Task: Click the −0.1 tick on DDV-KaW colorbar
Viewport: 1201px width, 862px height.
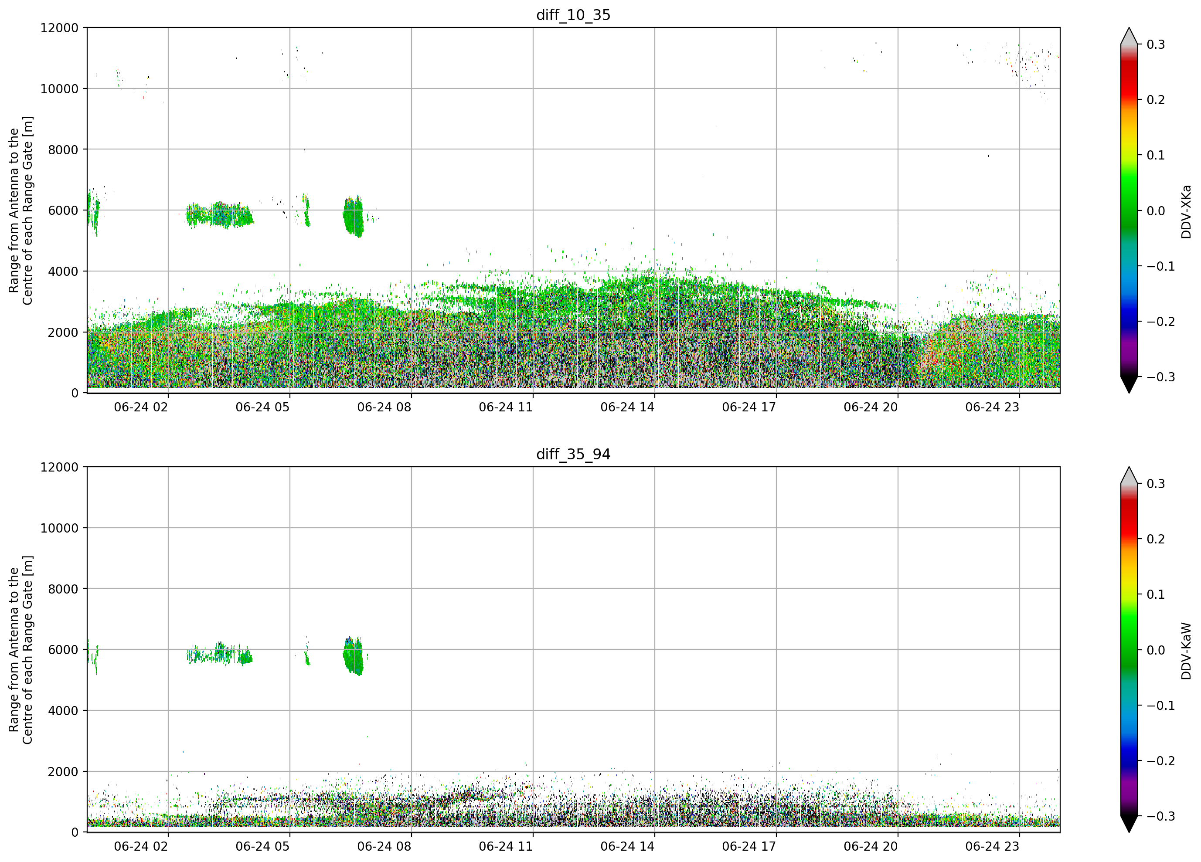Action: pyautogui.click(x=1161, y=706)
